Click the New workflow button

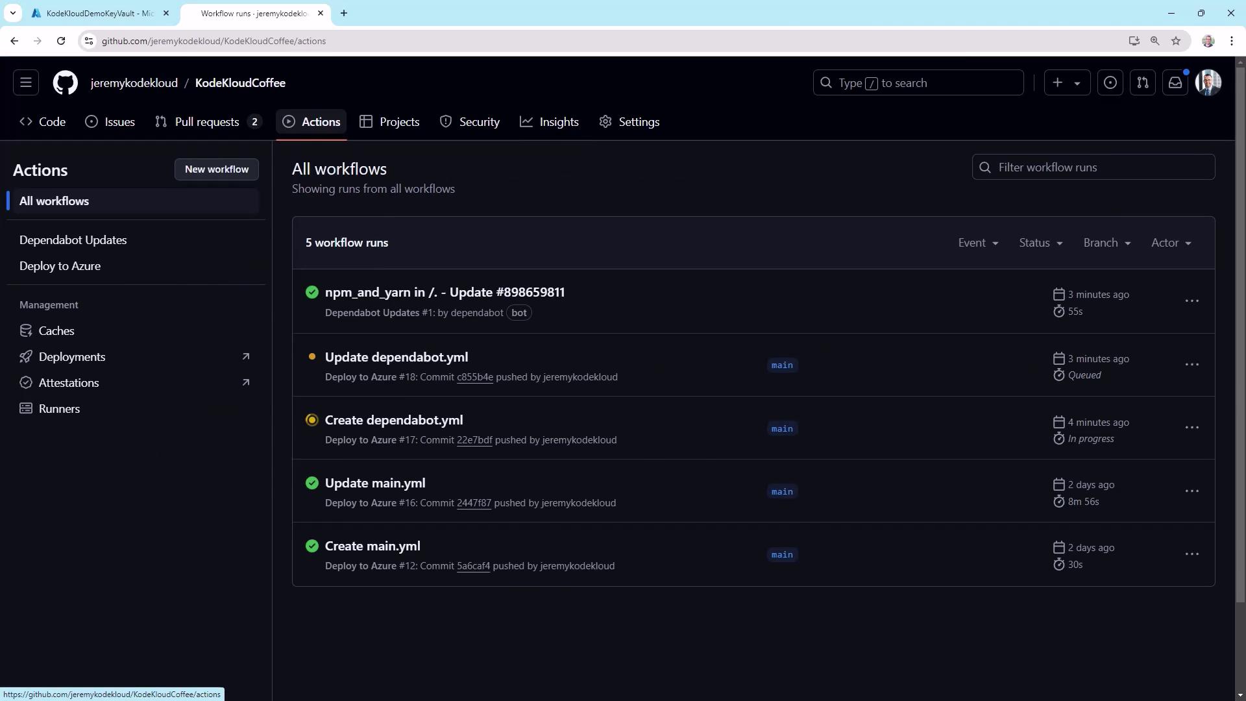tap(216, 169)
